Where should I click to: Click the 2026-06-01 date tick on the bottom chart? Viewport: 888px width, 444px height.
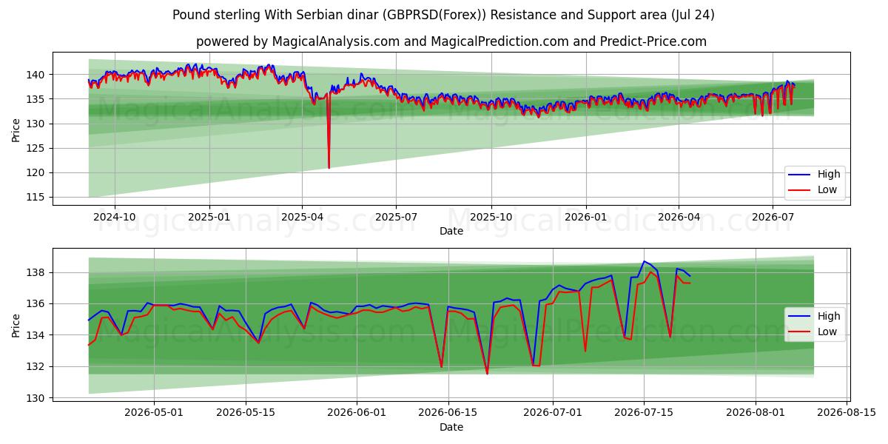pyautogui.click(x=357, y=414)
